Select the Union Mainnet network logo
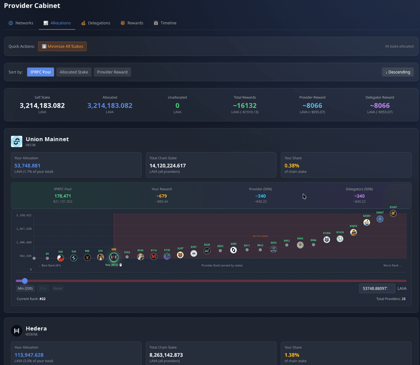Screen dimensions: 420x365 coord(16,141)
